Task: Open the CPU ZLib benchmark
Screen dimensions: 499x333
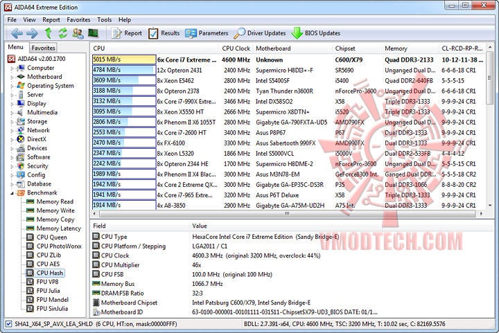Action: (49, 255)
